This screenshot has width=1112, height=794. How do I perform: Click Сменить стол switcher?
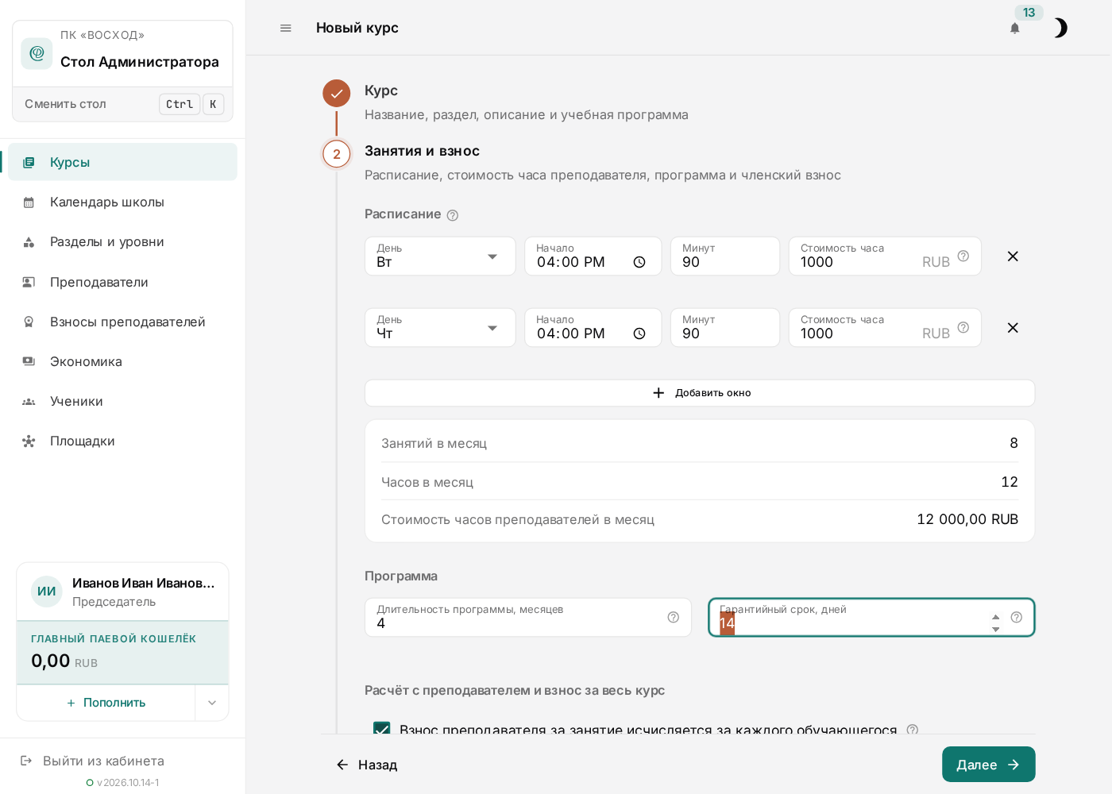[122, 104]
